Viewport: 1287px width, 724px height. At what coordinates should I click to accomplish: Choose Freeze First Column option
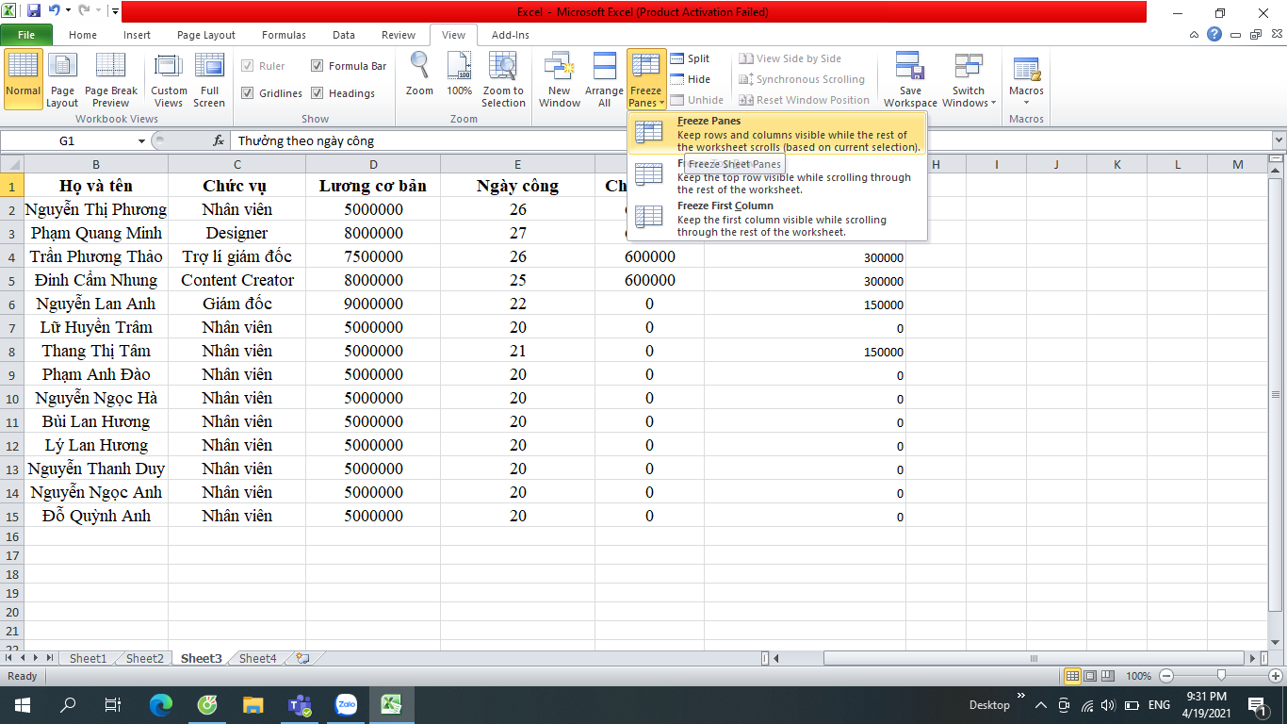[777, 219]
